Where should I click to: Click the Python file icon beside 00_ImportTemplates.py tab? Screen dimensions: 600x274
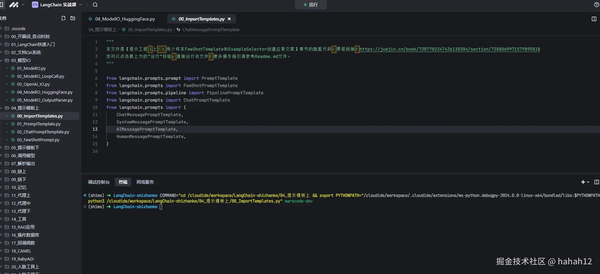click(174, 19)
